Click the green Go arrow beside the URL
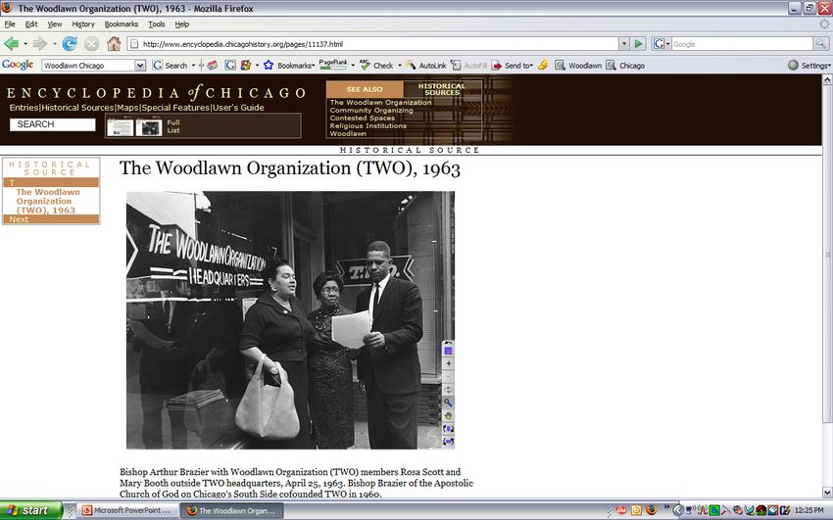 pyautogui.click(x=639, y=44)
